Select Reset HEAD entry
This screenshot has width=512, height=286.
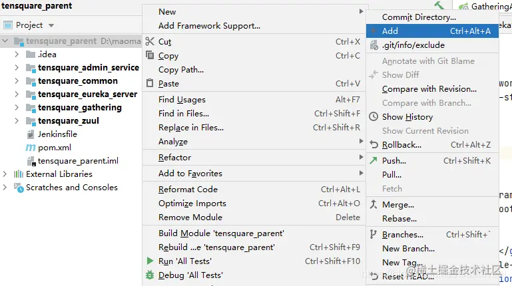pyautogui.click(x=432, y=277)
